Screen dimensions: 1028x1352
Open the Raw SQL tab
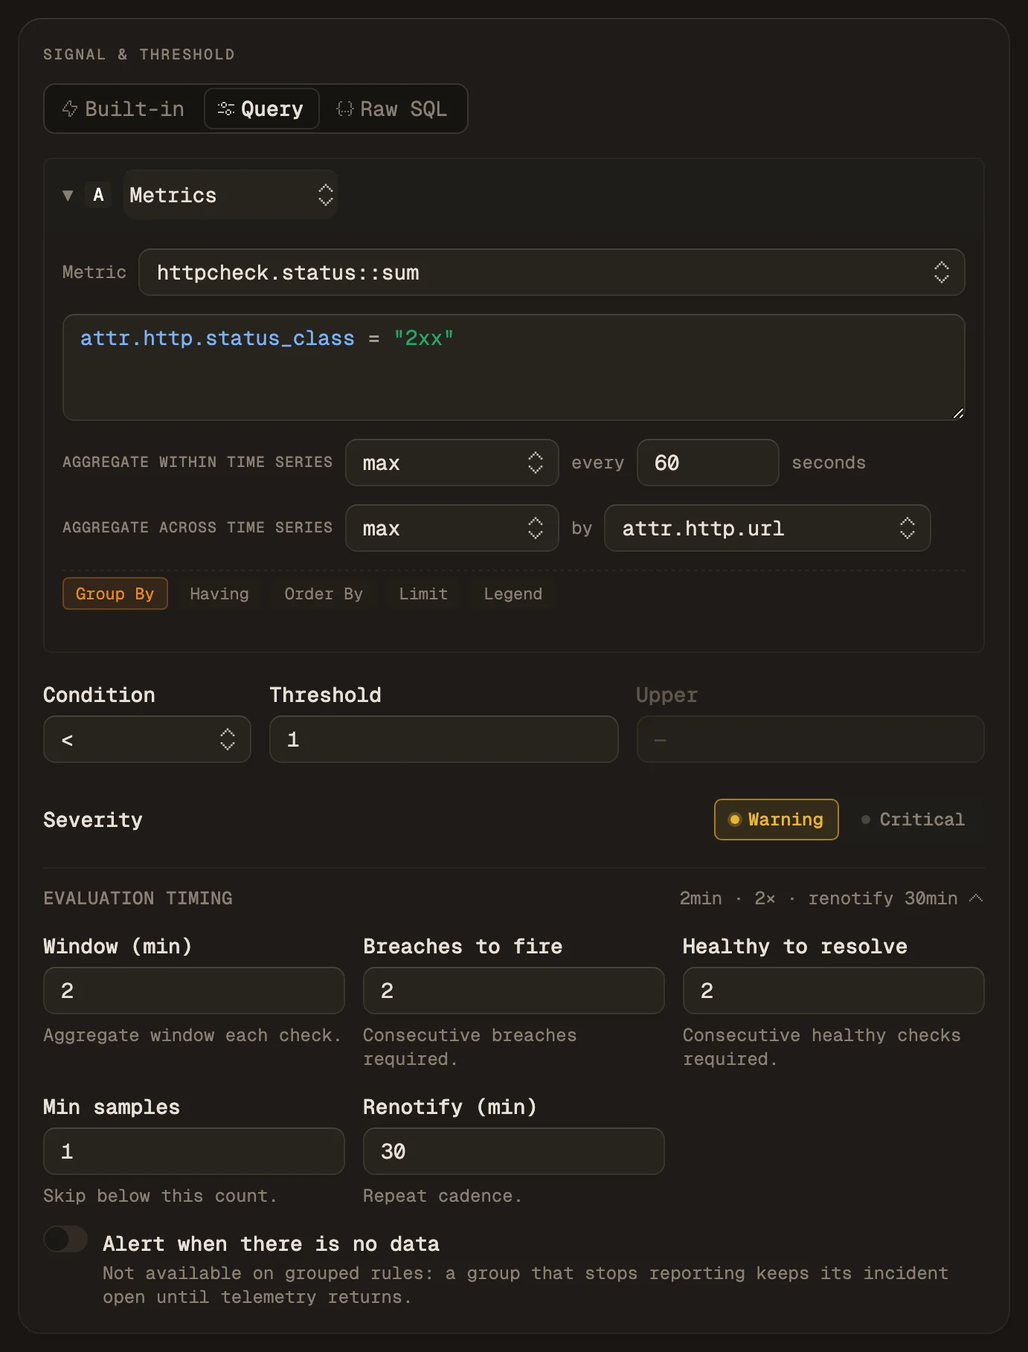[x=392, y=109]
